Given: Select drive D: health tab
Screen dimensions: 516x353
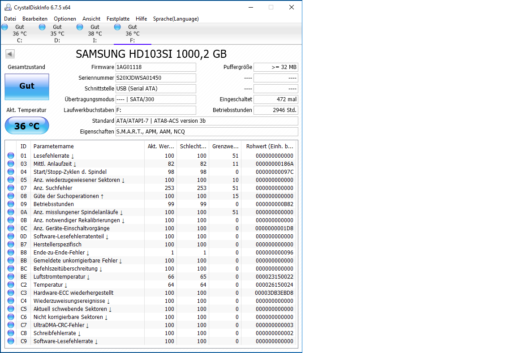Looking at the screenshot, I should pyautogui.click(x=57, y=34).
